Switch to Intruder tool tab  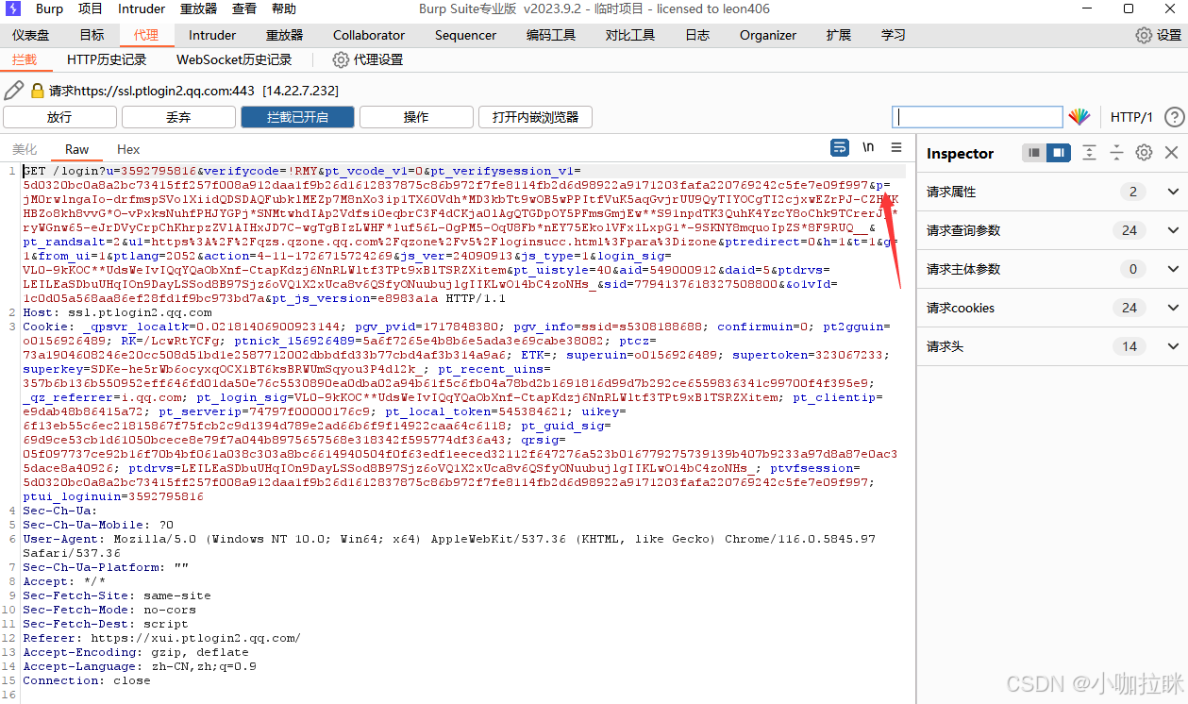212,35
